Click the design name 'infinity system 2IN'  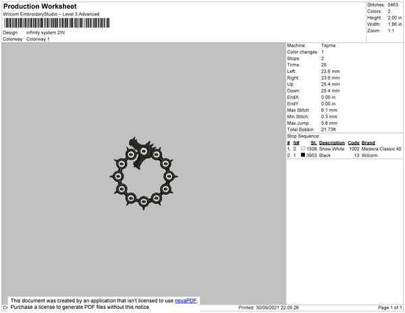point(45,33)
